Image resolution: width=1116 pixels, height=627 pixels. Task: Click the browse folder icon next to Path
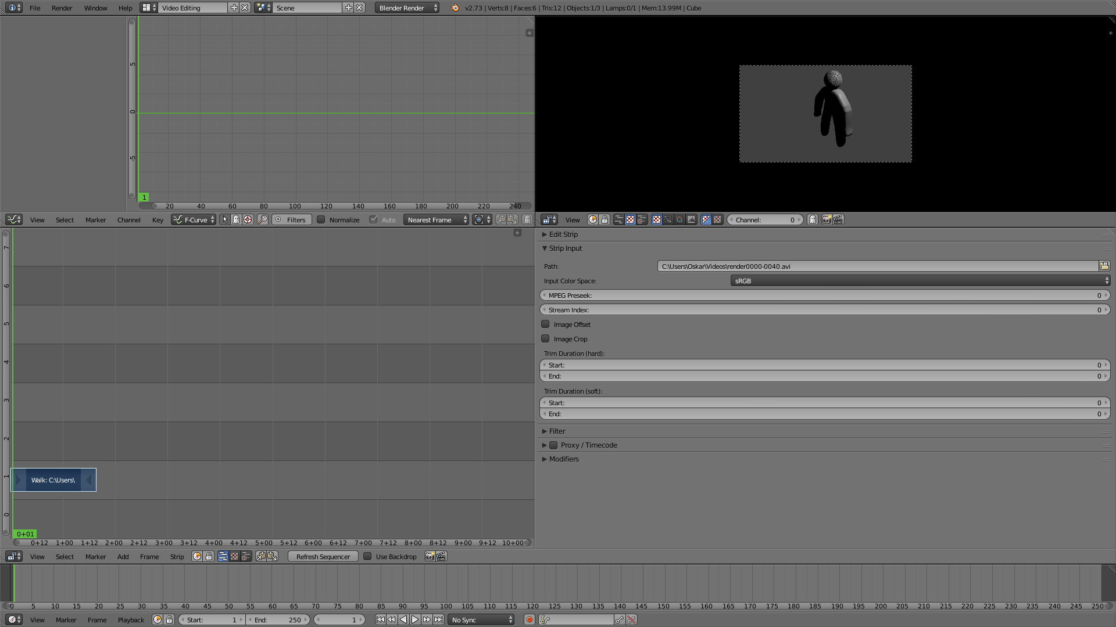pos(1104,266)
